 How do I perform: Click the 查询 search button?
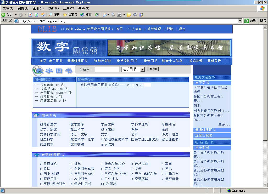pyautogui.click(x=153, y=69)
